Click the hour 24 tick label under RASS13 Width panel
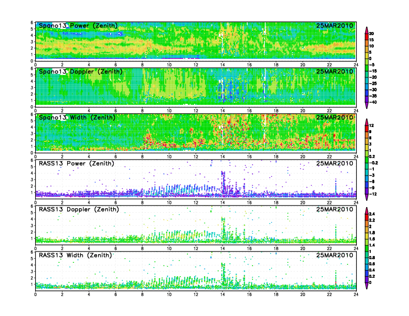 (356, 294)
